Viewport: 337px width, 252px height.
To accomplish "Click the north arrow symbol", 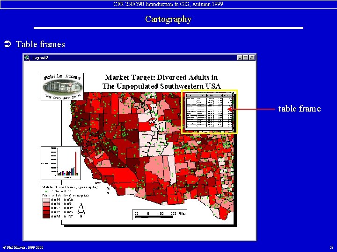I will 81,210.
